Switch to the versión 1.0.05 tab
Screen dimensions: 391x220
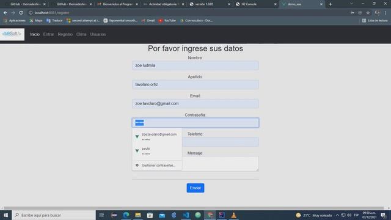(210, 4)
